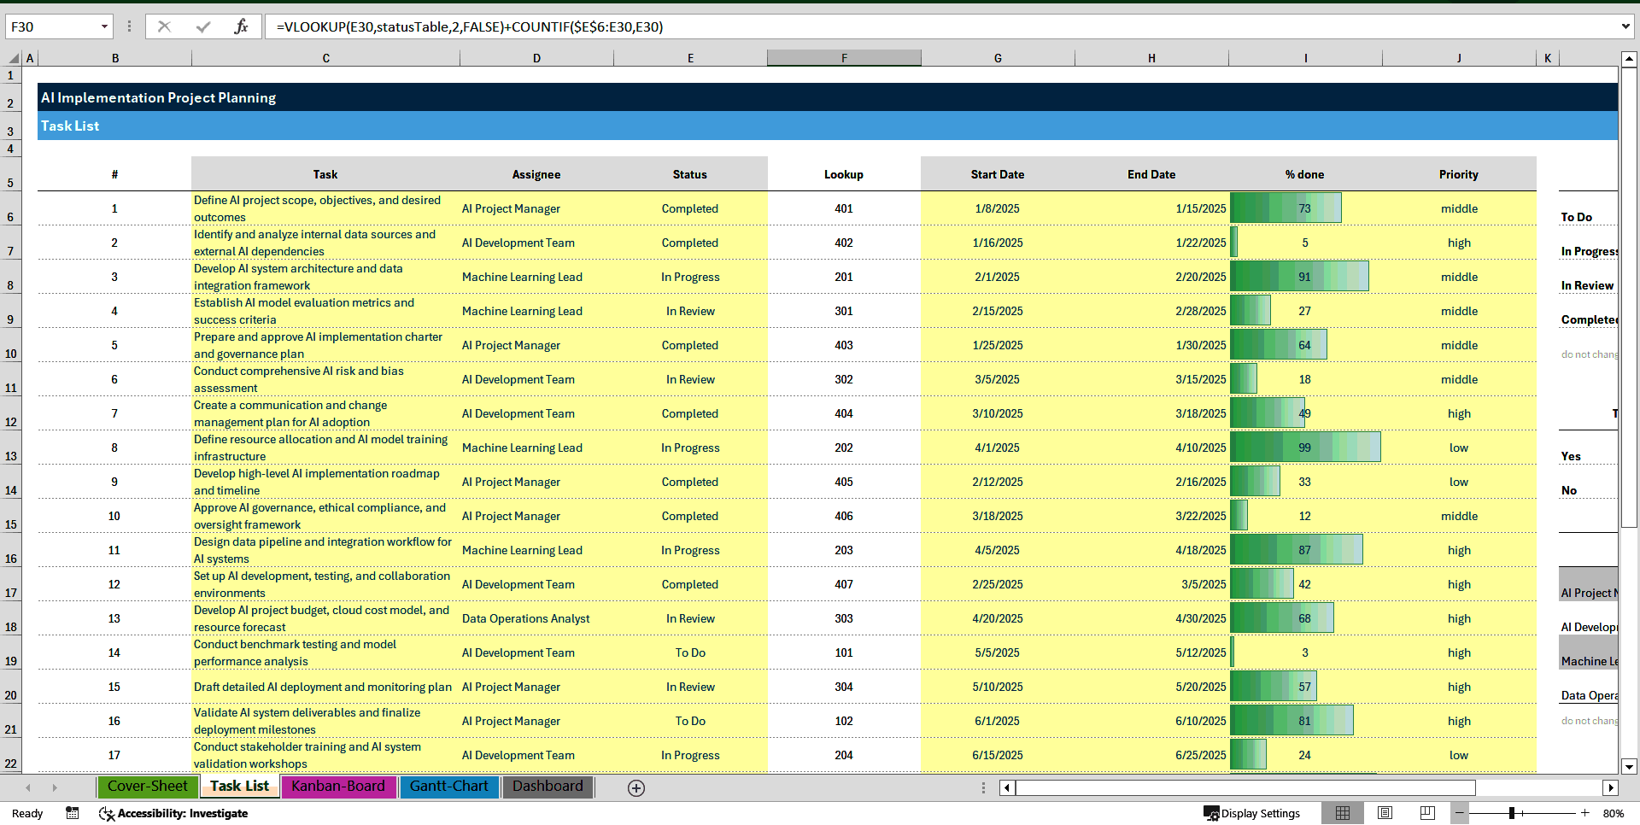Select the Normal view icon
Viewport: 1640px width, 825px height.
tap(1343, 813)
